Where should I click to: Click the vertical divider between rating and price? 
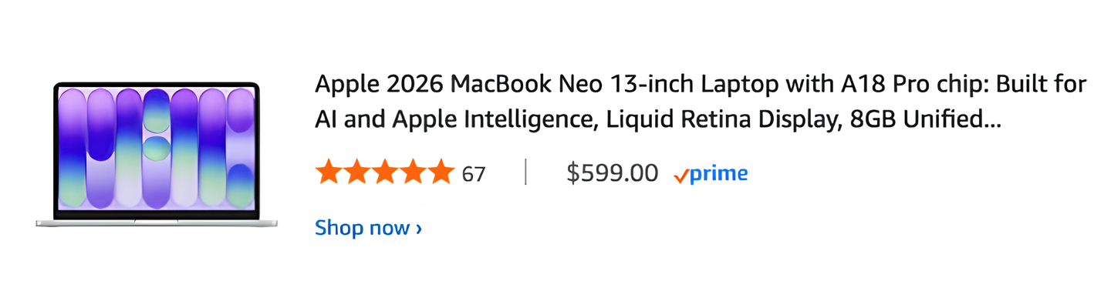tap(525, 172)
